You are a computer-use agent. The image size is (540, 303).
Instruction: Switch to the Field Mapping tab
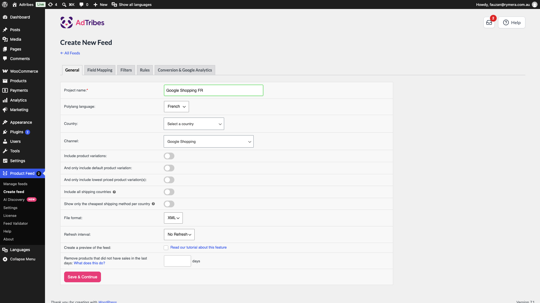tap(100, 70)
